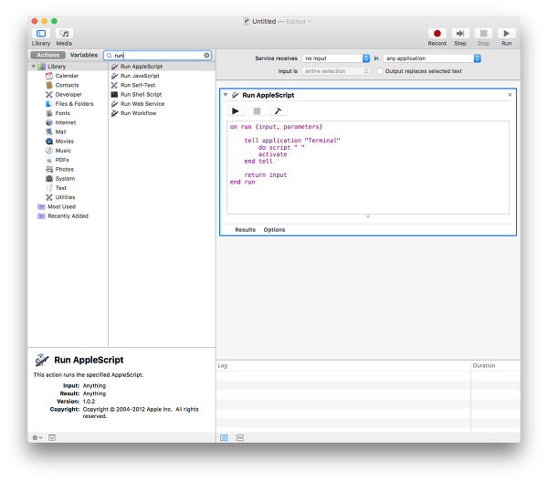This screenshot has width=548, height=482.
Task: Select the Music category
Action: (x=63, y=151)
